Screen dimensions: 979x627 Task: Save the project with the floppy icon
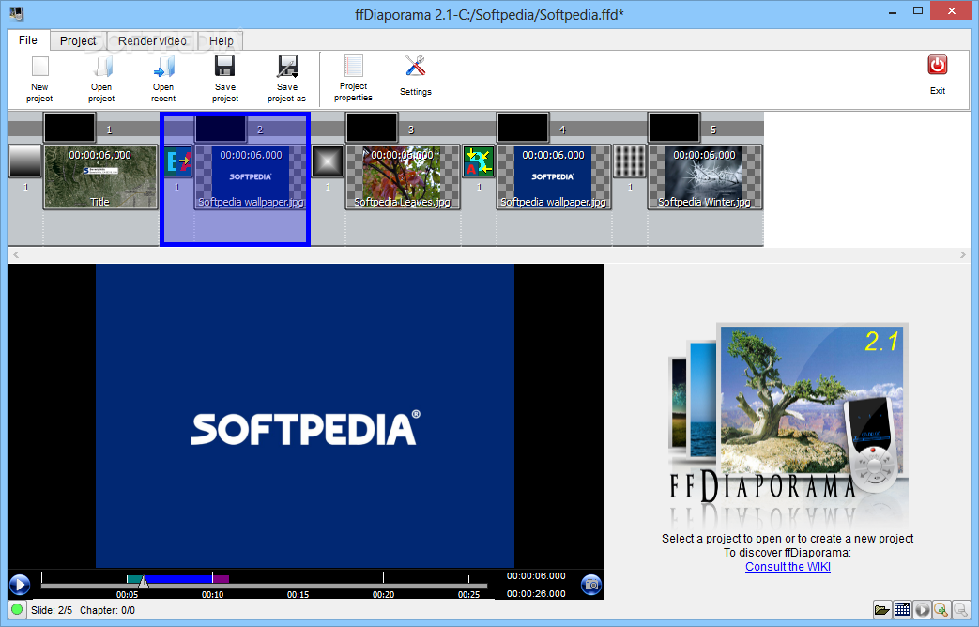[224, 67]
